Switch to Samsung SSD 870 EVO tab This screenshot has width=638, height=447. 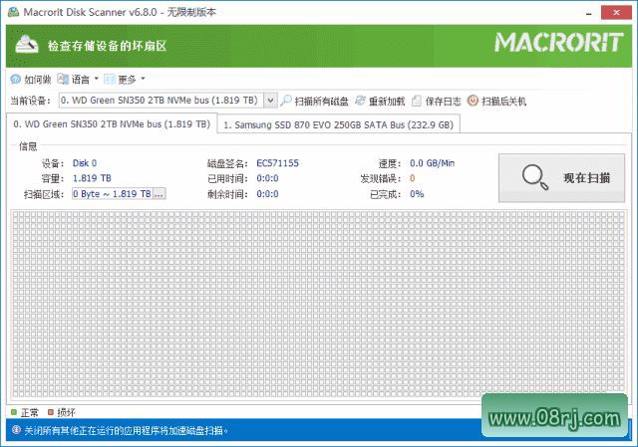[339, 124]
